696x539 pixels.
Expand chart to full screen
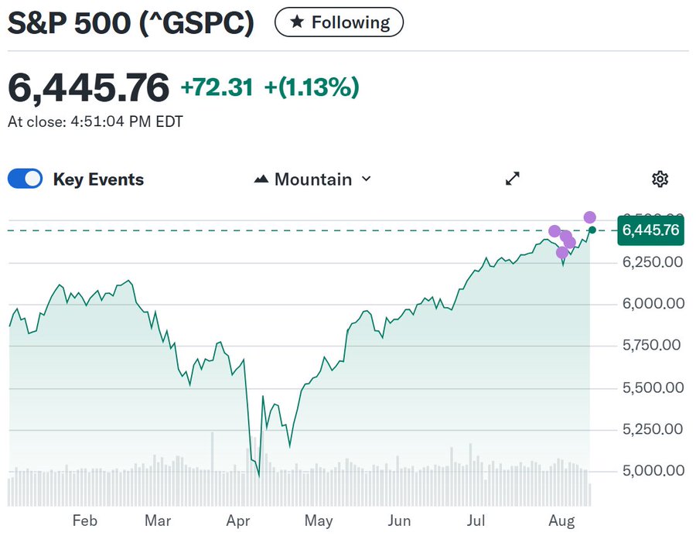(513, 179)
